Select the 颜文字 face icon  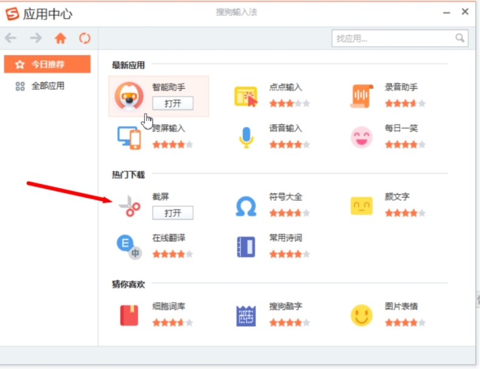pos(362,206)
